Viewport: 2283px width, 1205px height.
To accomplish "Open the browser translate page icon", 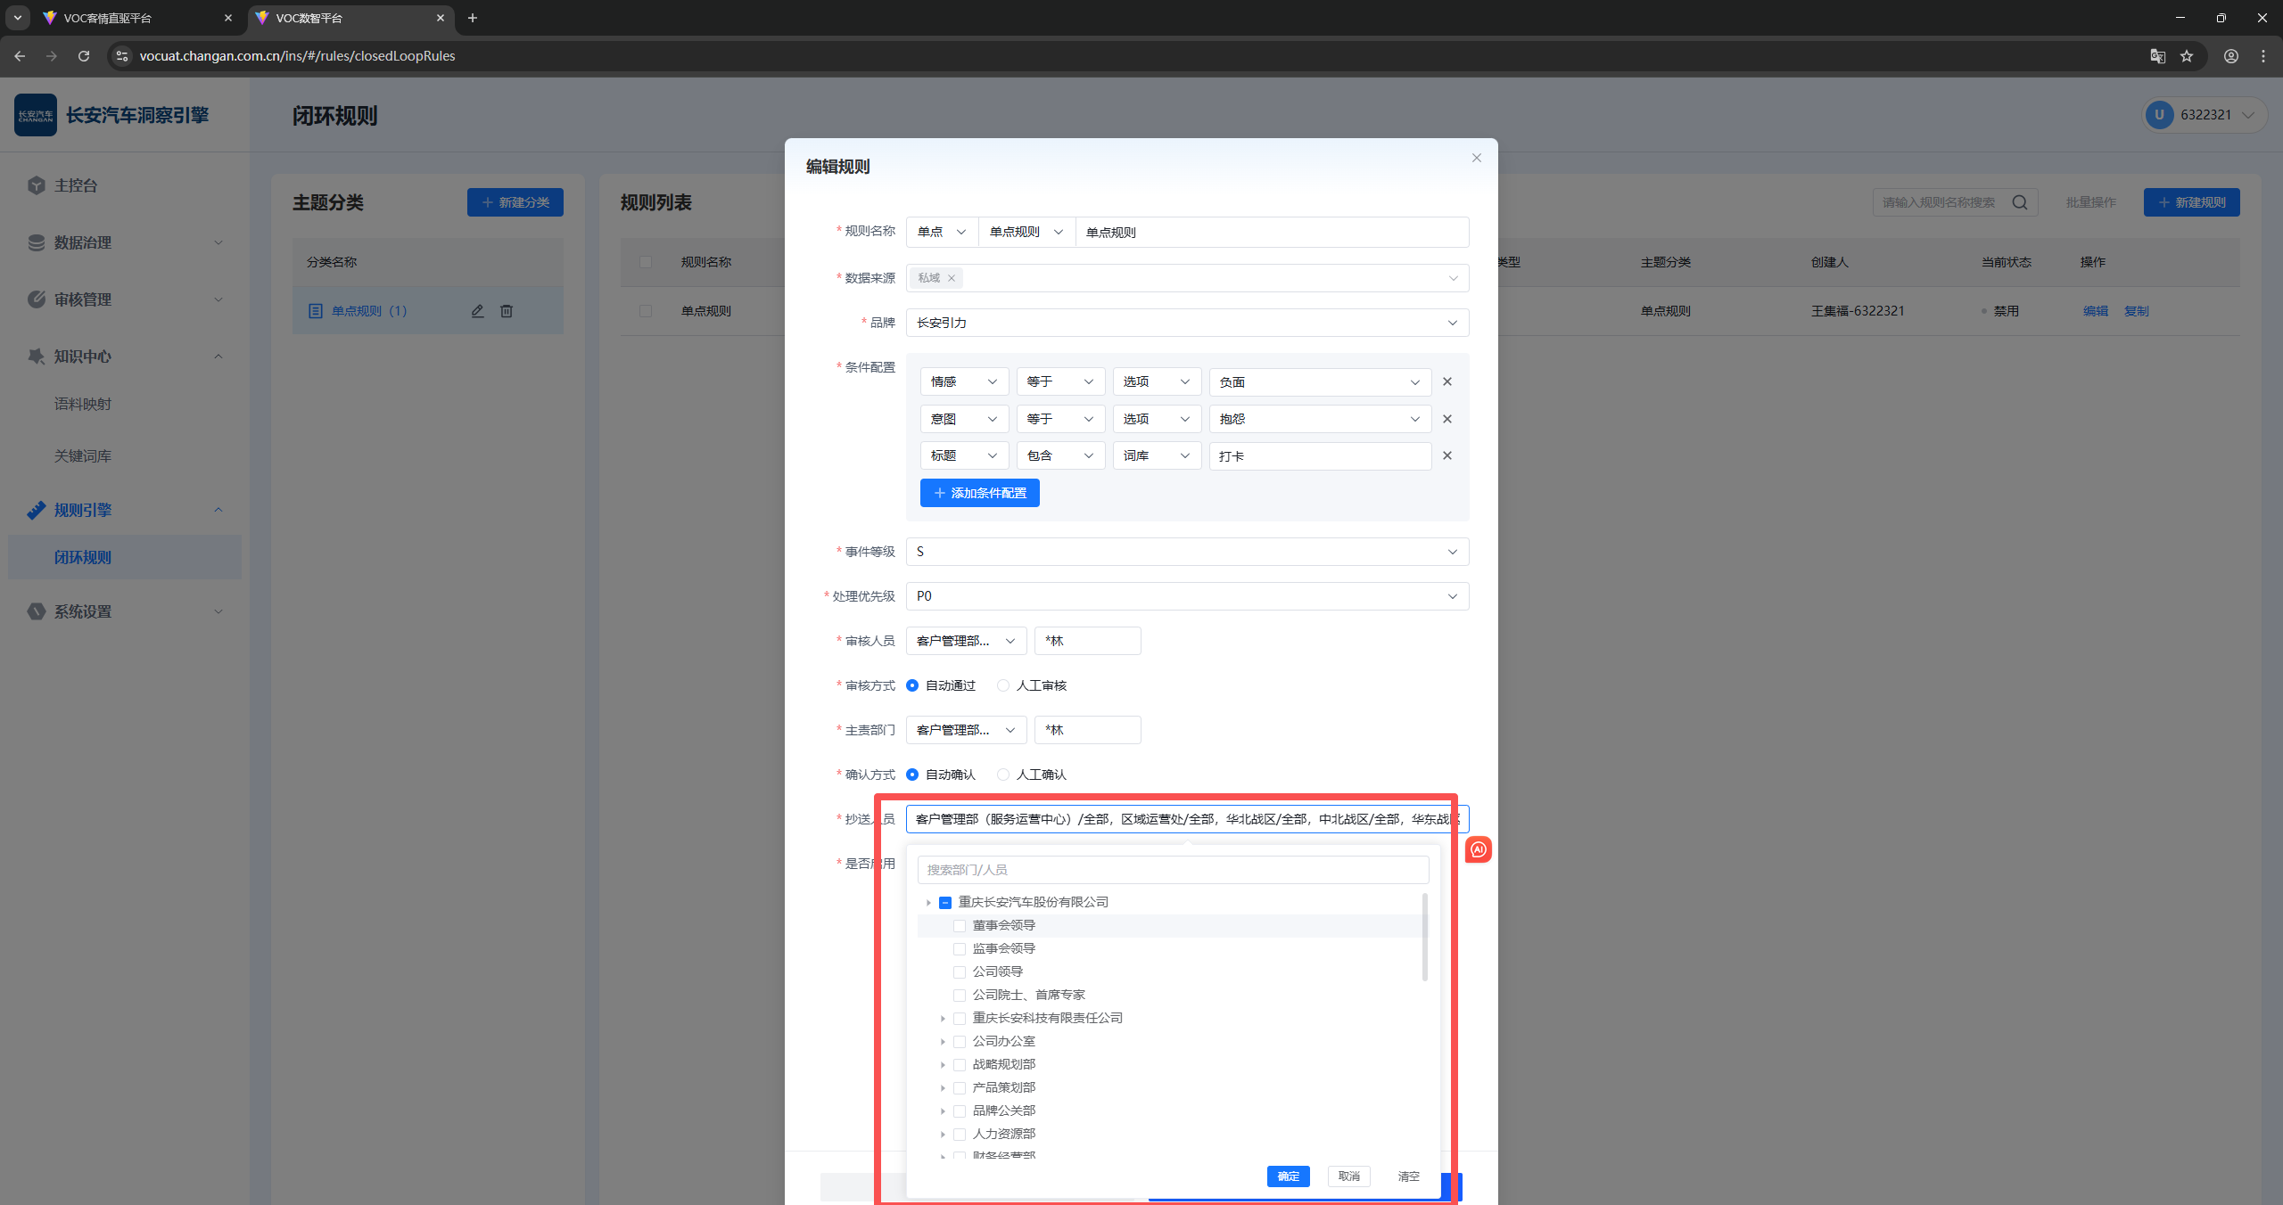I will click(2157, 56).
